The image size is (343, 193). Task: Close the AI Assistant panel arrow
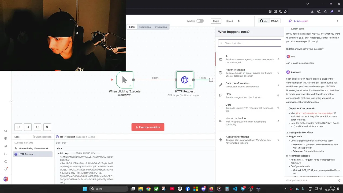pos(337,21)
